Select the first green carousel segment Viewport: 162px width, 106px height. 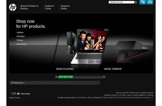point(61,77)
